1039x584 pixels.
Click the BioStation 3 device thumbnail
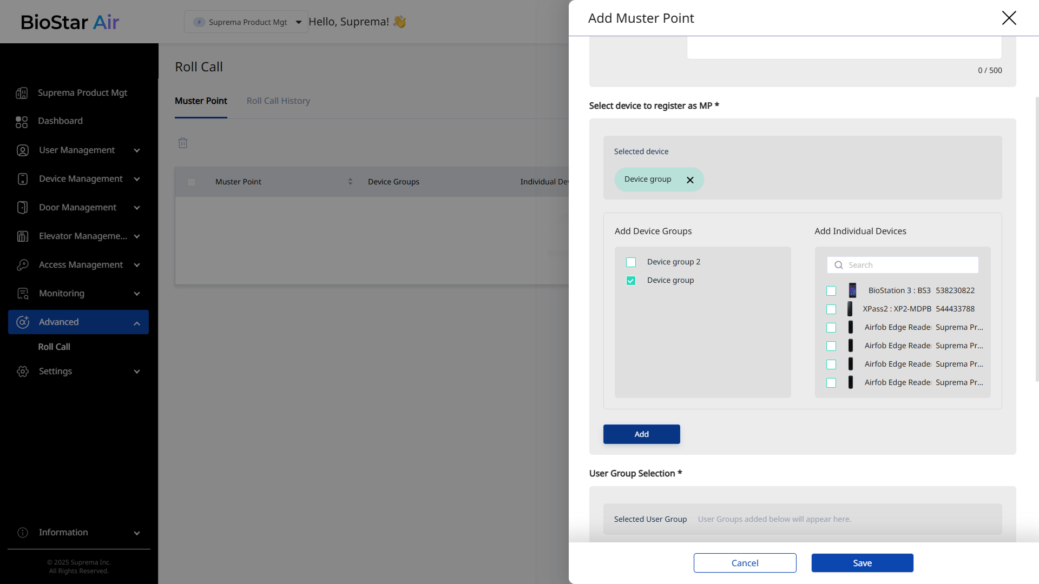pyautogui.click(x=852, y=290)
